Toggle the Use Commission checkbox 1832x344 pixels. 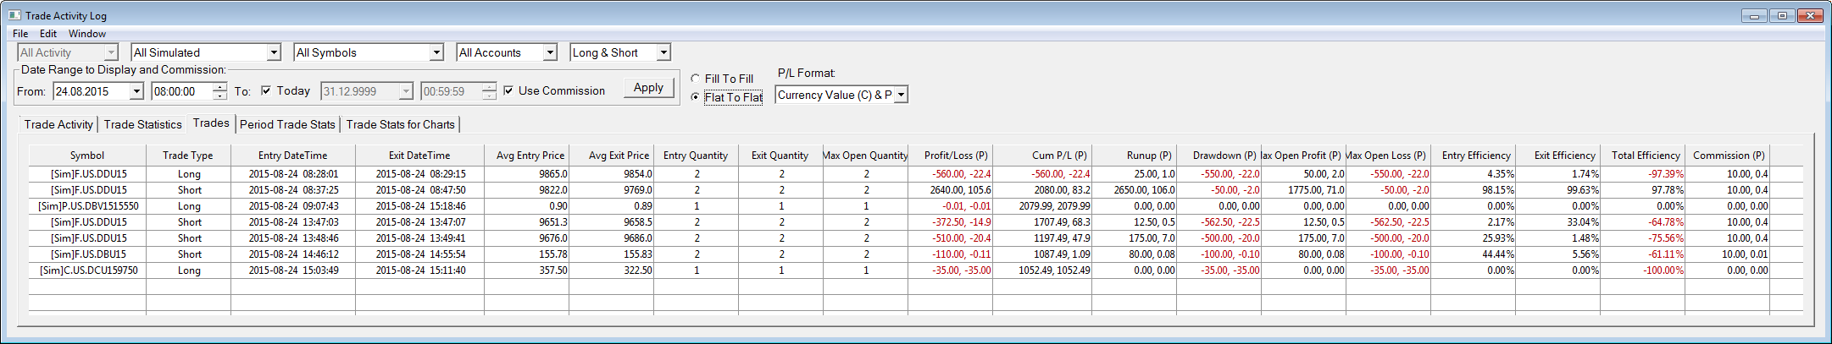tap(508, 90)
